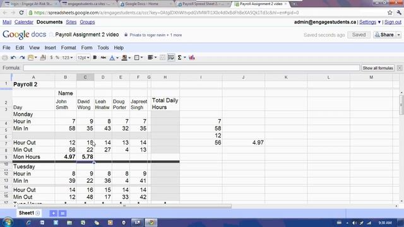Click the Calendar link
The height and width of the screenshot is (227, 404).
pyautogui.click(x=24, y=22)
